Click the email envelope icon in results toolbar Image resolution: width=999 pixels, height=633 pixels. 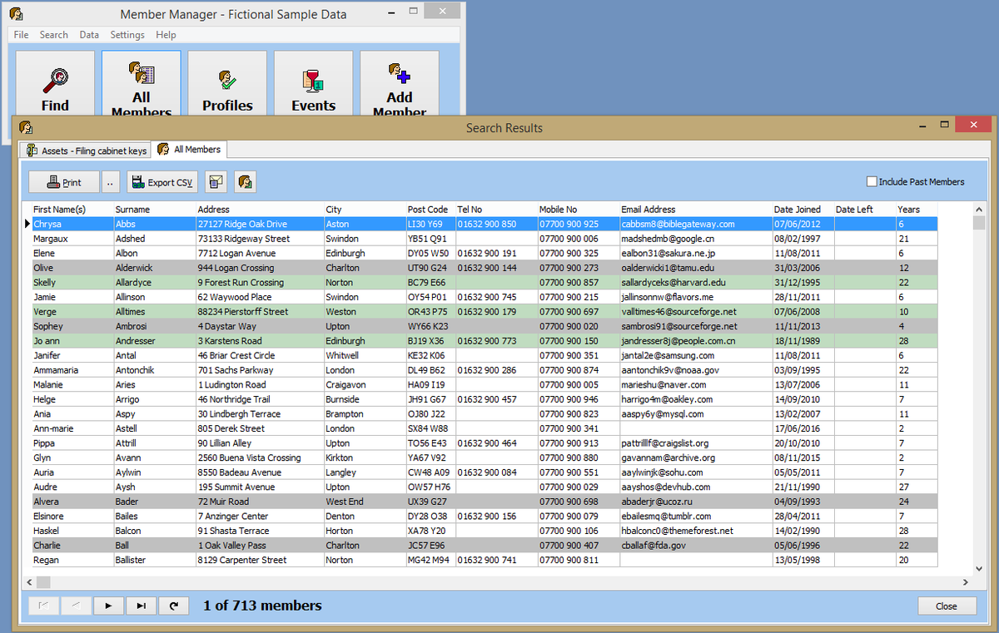pyautogui.click(x=216, y=182)
